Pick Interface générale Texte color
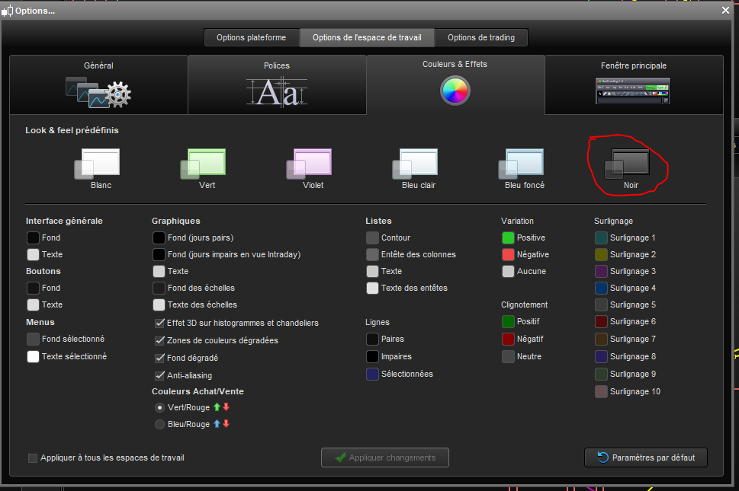 click(33, 254)
